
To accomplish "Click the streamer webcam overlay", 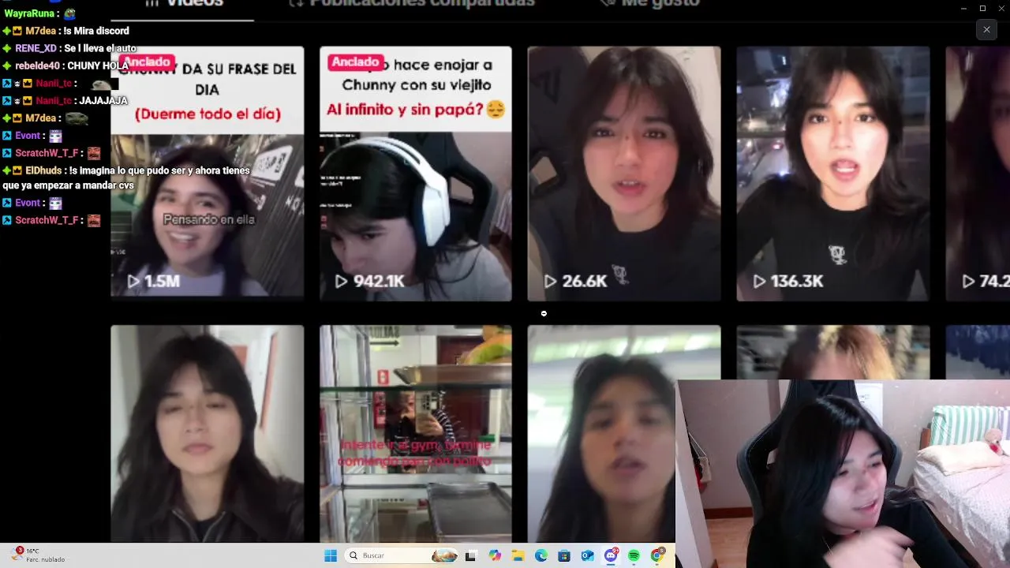I will tap(843, 473).
